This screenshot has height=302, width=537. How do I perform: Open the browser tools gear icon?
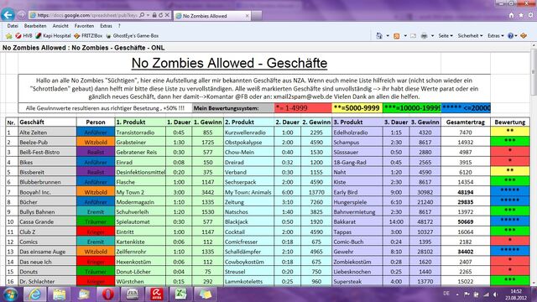pos(530,15)
